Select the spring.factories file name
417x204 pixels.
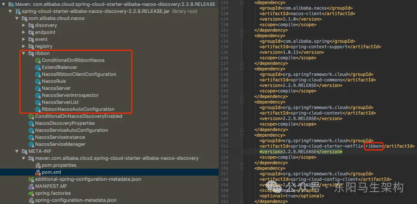(53, 193)
